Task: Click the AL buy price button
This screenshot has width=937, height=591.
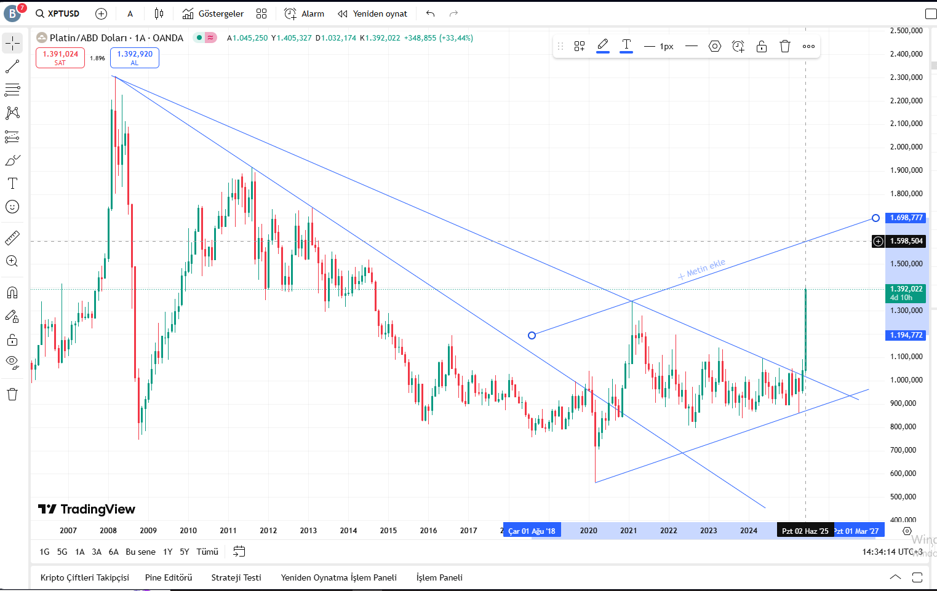Action: pos(135,58)
